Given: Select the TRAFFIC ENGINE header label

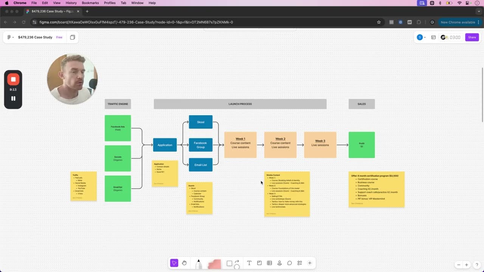Looking at the screenshot, I should tap(118, 104).
